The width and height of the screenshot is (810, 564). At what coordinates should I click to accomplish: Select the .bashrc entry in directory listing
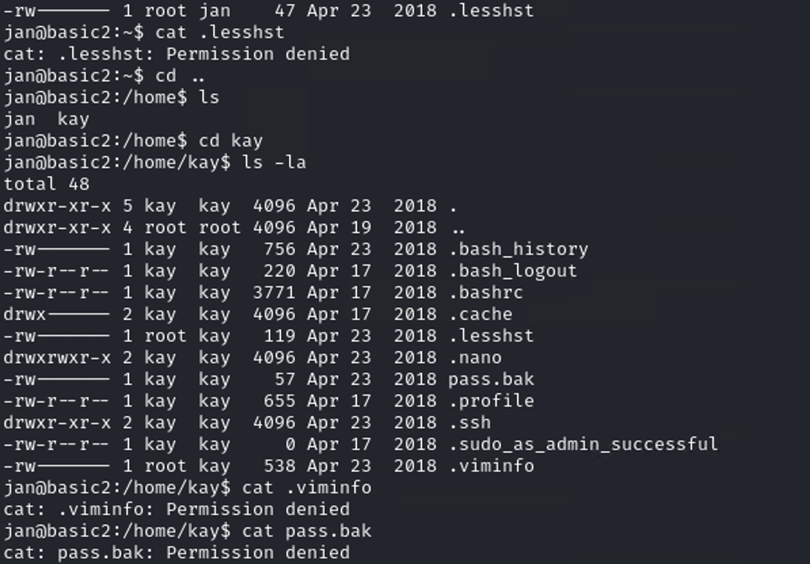(x=486, y=293)
